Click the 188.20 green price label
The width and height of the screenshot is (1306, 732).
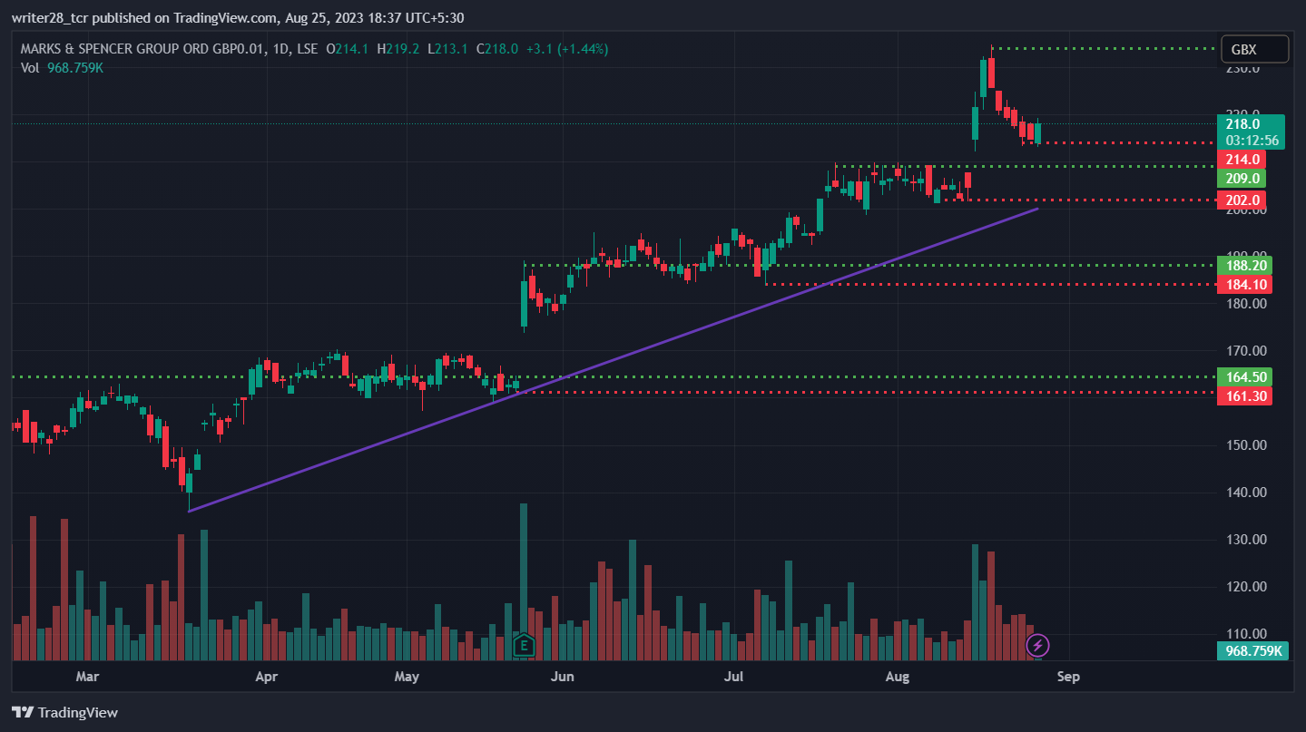1244,266
